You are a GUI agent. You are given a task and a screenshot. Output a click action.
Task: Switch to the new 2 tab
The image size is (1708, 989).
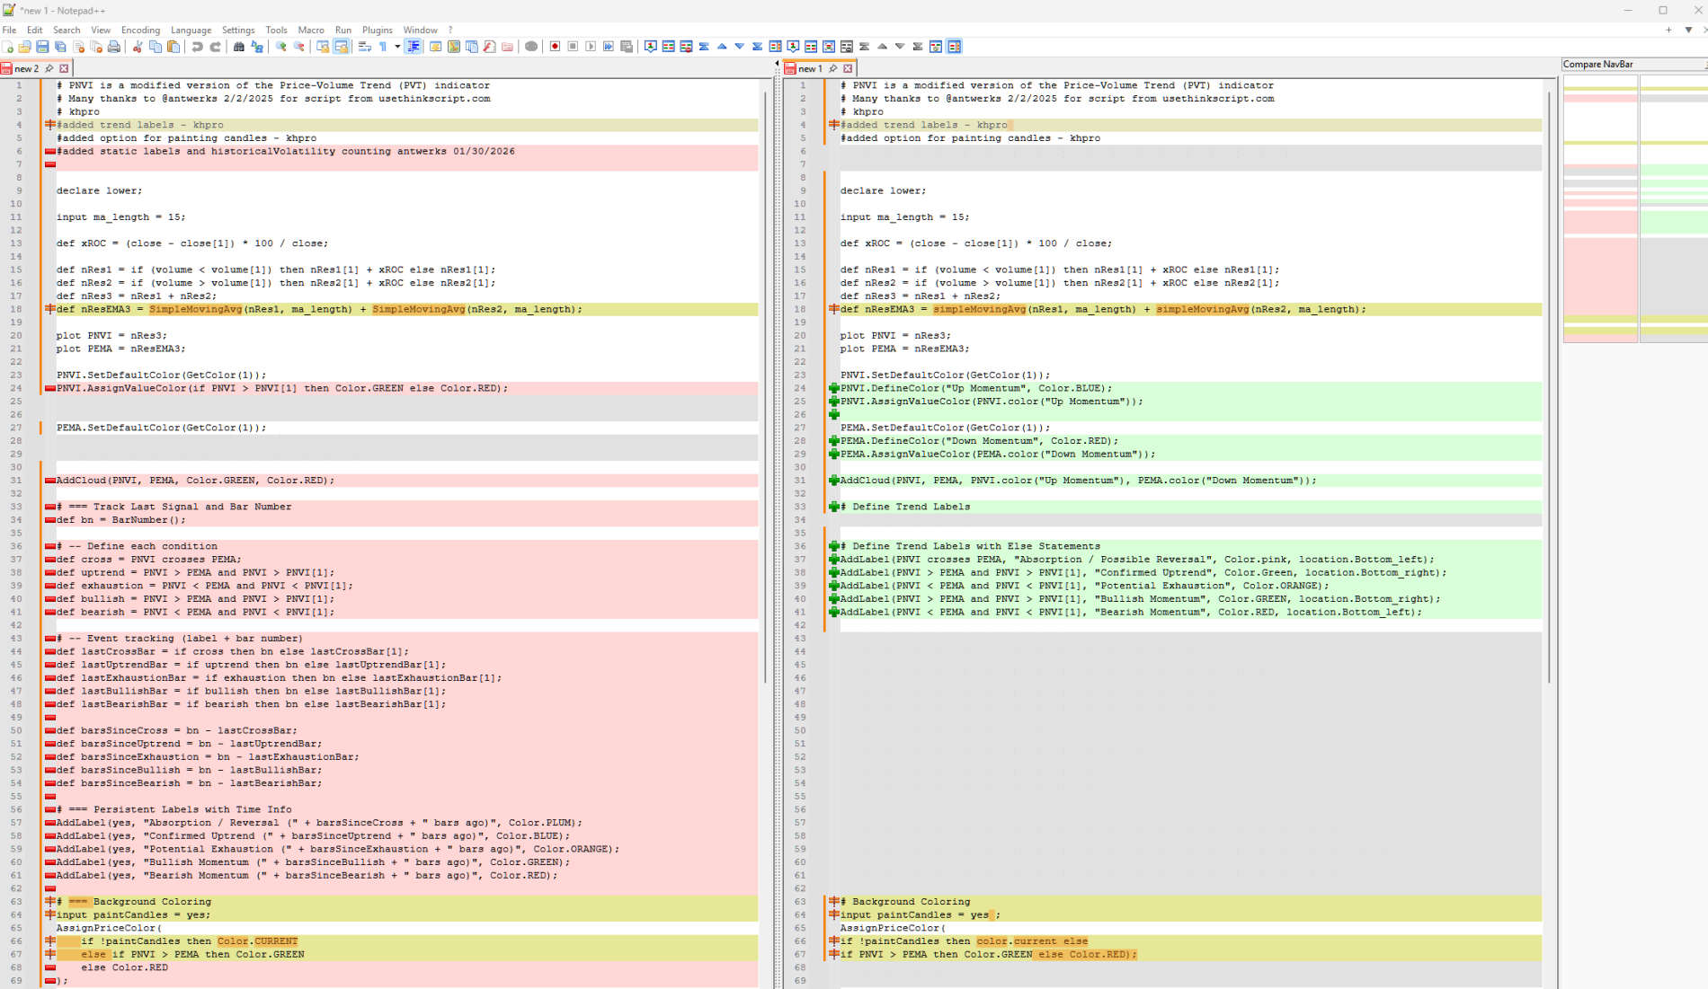[26, 68]
